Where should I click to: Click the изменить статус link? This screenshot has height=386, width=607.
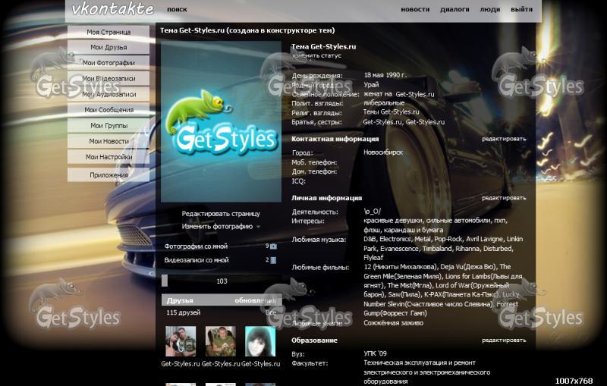click(x=317, y=55)
